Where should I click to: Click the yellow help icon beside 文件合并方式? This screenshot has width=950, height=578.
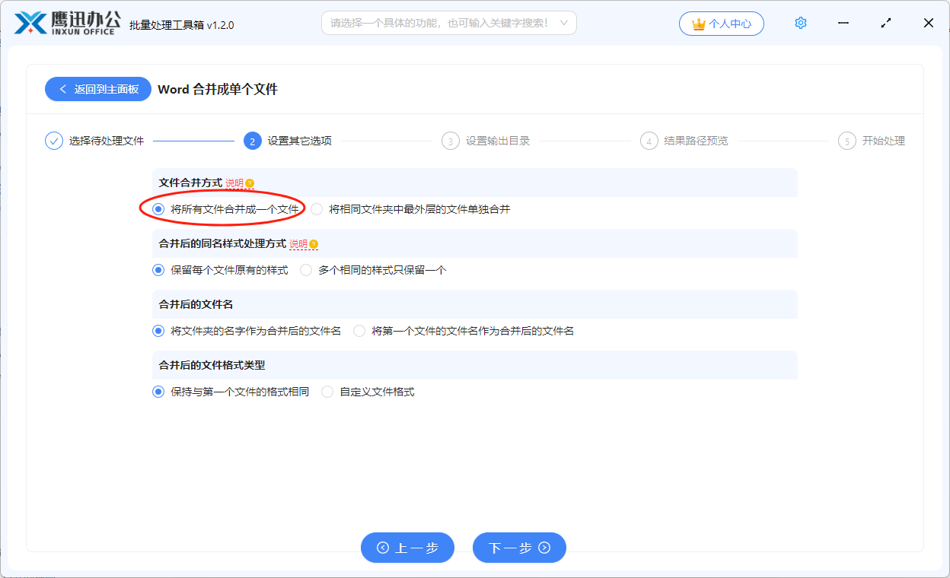coord(250,183)
